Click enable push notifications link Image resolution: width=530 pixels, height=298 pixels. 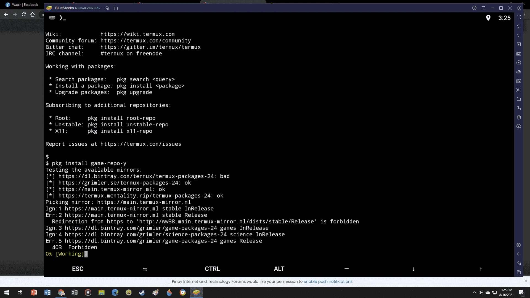tap(328, 281)
